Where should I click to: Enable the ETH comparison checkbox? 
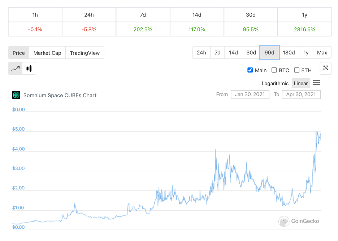(x=296, y=70)
